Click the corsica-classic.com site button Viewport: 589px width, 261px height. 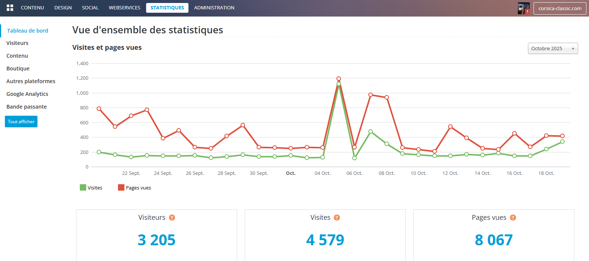[560, 8]
